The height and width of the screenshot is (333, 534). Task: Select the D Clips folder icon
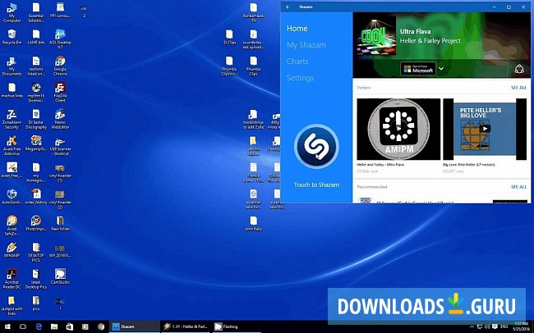[x=229, y=37]
